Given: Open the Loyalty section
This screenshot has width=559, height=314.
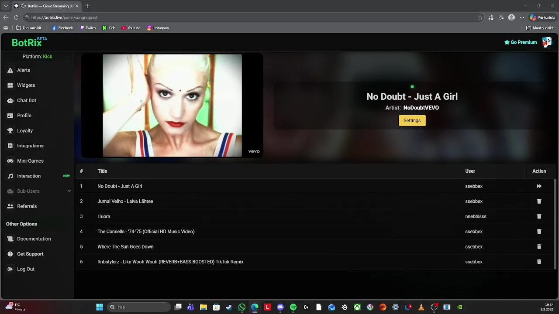Looking at the screenshot, I should (25, 131).
